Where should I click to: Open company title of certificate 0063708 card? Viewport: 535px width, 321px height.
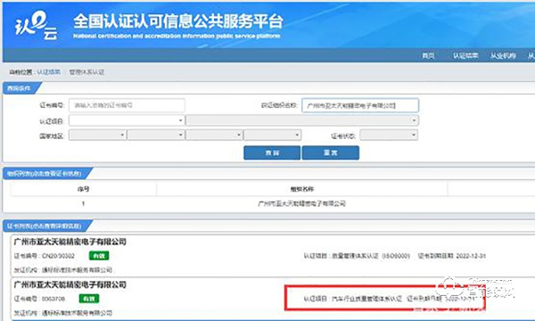(x=70, y=284)
